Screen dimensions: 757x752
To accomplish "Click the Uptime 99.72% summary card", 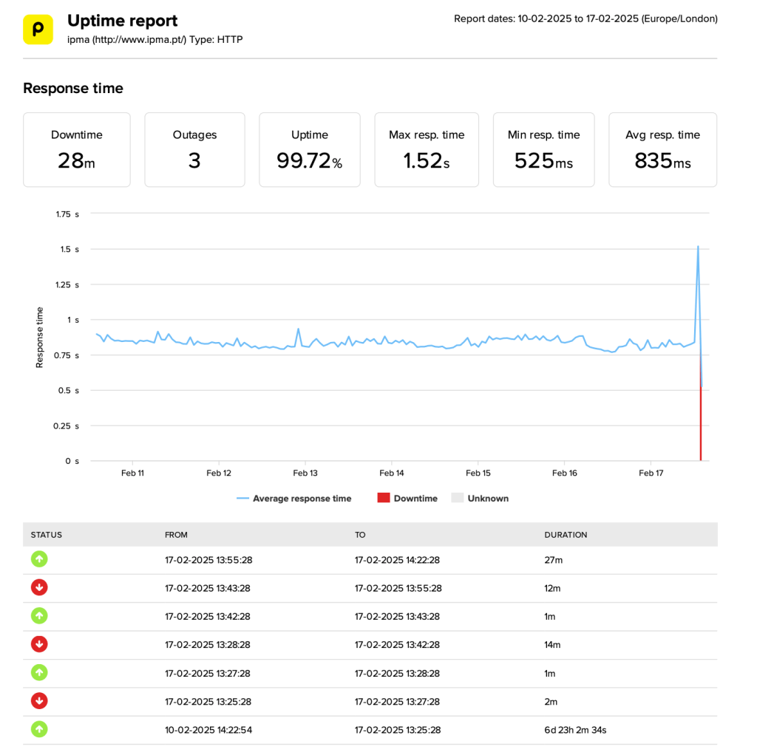I will pyautogui.click(x=309, y=150).
